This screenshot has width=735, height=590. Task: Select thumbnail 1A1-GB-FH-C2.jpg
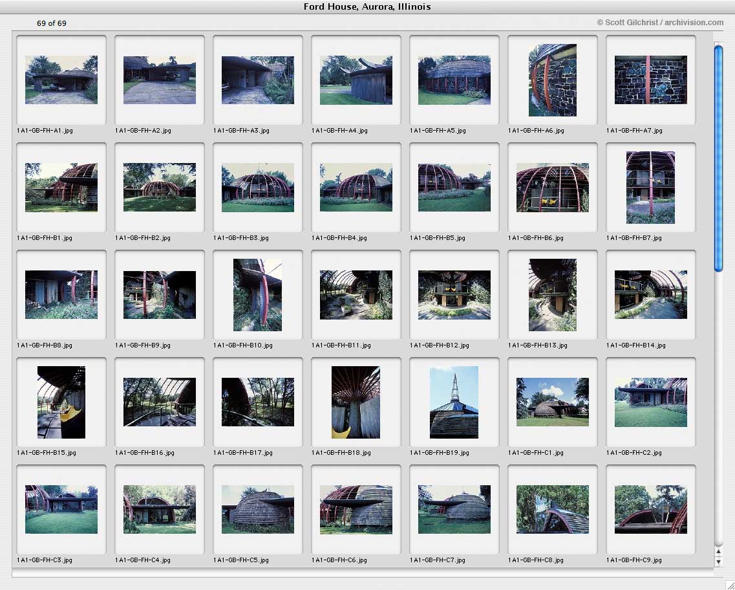click(650, 402)
